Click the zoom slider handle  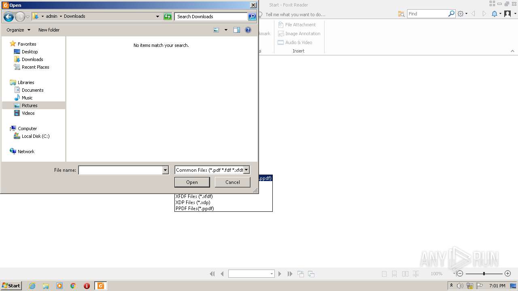tap(484, 274)
